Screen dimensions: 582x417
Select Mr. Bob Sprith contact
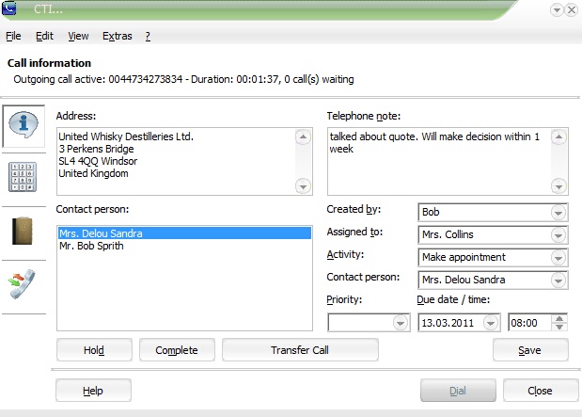click(91, 247)
